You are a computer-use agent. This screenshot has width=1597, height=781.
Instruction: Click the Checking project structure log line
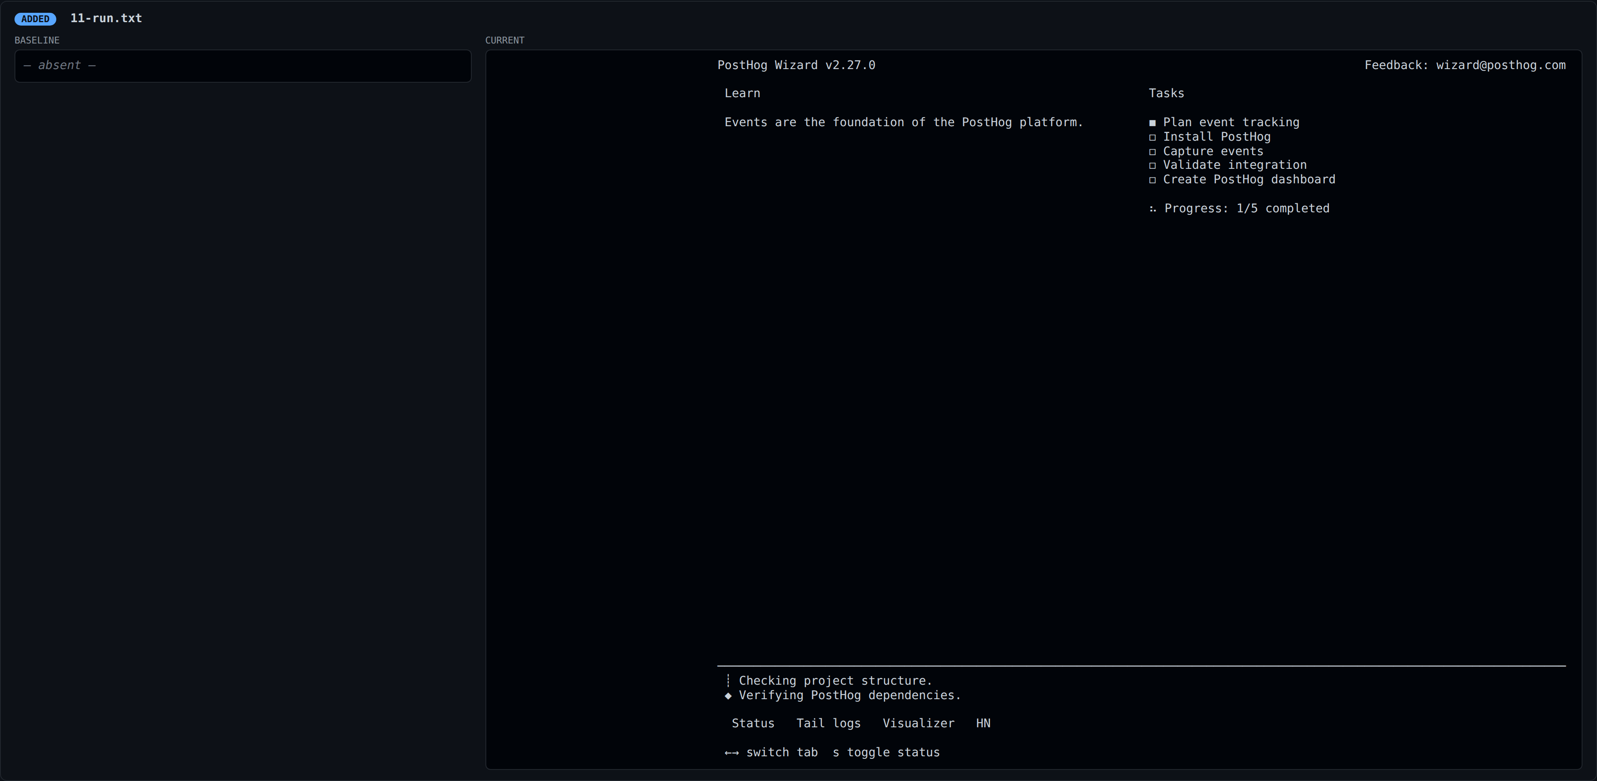point(835,680)
